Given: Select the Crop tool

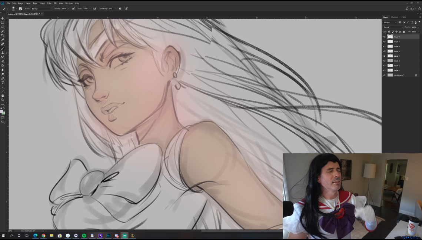Looking at the screenshot, I should [x=3, y=36].
